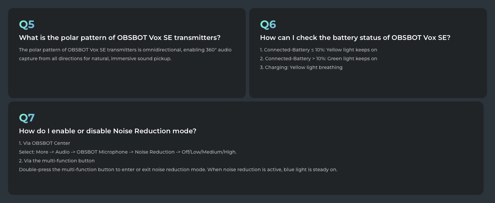
Task: Click the 'Charging: Yellow light breathing' line
Action: tap(301, 68)
